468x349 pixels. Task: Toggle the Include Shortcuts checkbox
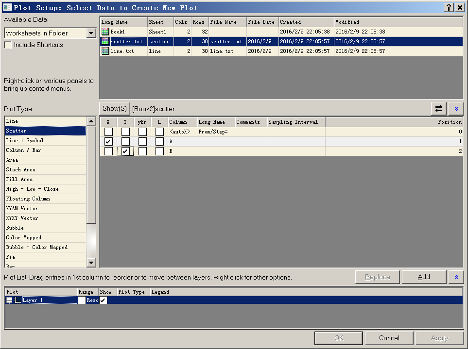point(8,45)
